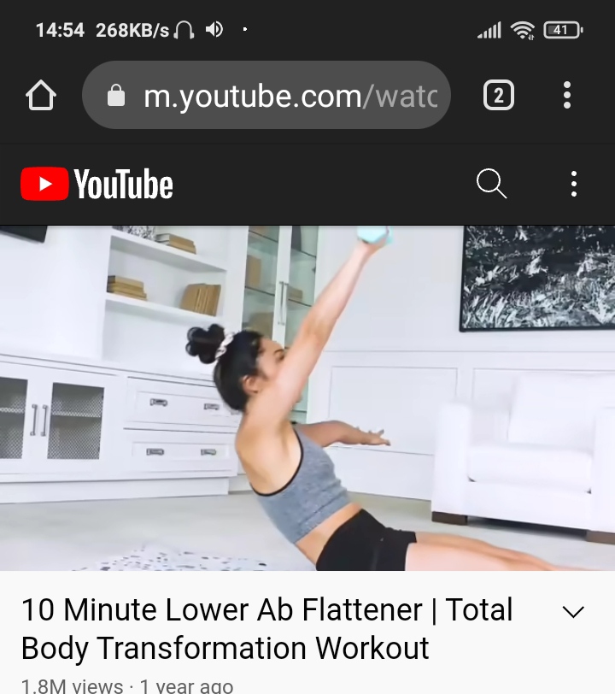Tap the 10 Minute Lower Ab Flattener title
This screenshot has width=615, height=694.
pos(267,628)
